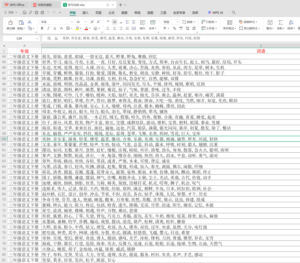Image resolution: width=300 pixels, height=263 pixels.
Task: Open the 单元格样式 dropdown
Action: coord(249,28)
